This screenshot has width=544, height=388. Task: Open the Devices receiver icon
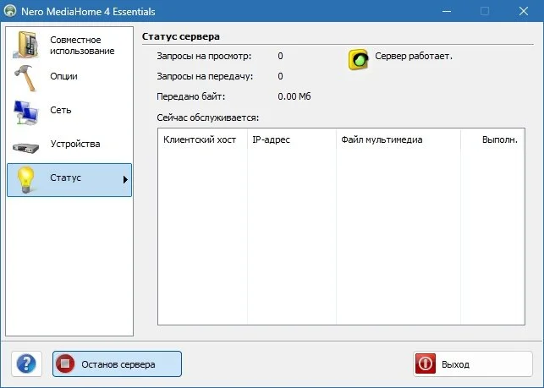(25, 148)
